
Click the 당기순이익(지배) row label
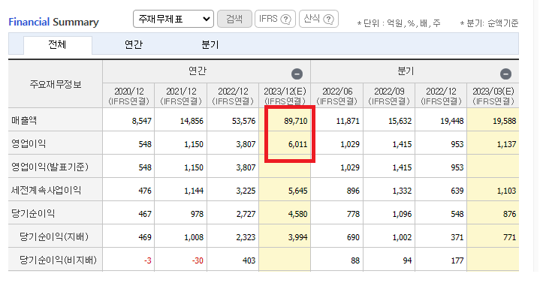pyautogui.click(x=54, y=237)
